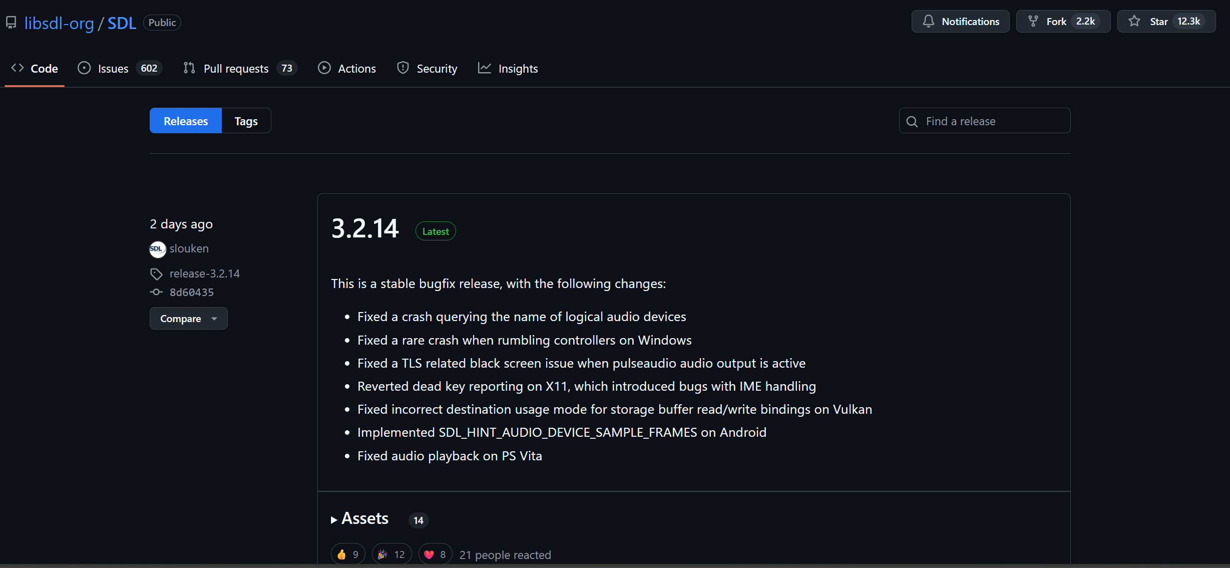Star the SDL repository
1230x568 pixels.
pyautogui.click(x=1166, y=22)
